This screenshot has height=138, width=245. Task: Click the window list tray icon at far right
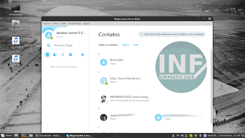tap(243, 135)
